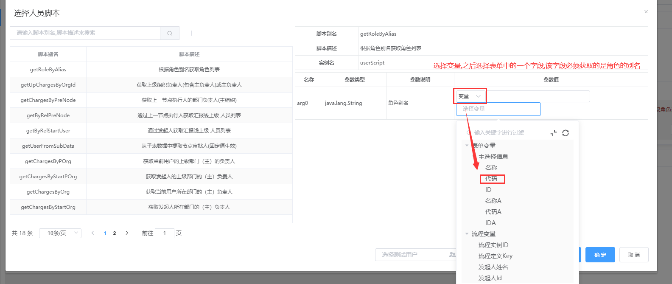Click the 选择变量 input field
This screenshot has width=672, height=284.
pos(498,109)
